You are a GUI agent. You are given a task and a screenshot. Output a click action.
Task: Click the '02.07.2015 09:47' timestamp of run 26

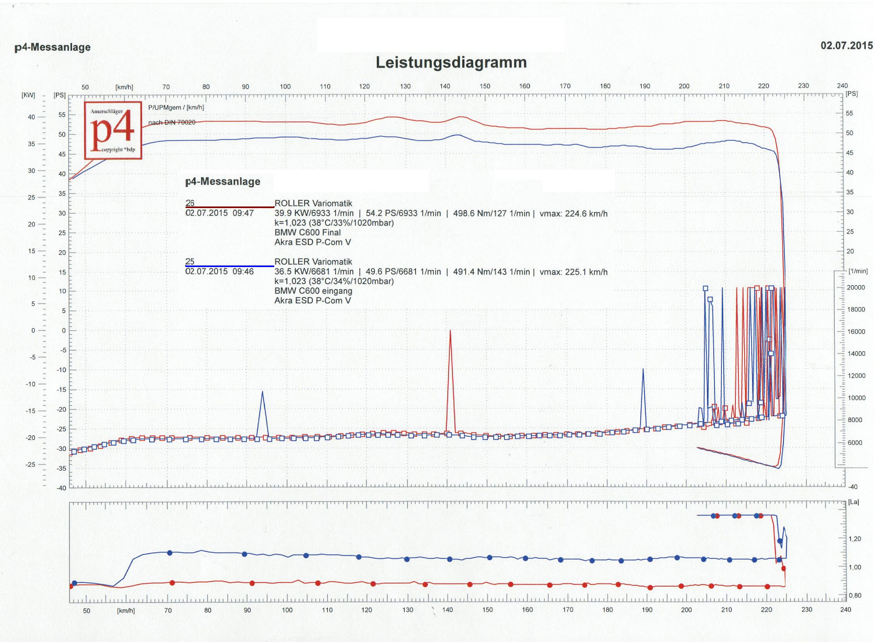coord(219,213)
